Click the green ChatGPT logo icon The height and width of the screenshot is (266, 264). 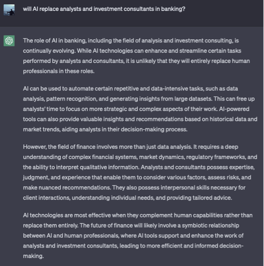(9, 41)
